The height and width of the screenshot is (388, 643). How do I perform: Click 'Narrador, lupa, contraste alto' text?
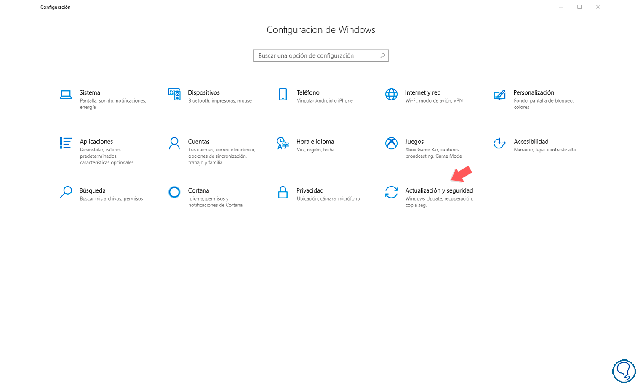pyautogui.click(x=545, y=150)
